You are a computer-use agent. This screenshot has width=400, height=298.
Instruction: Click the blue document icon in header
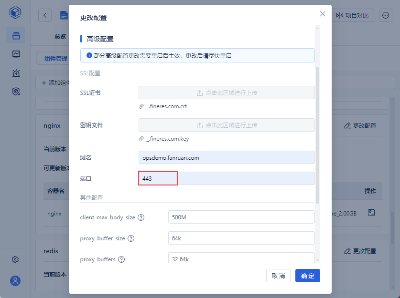(x=64, y=15)
